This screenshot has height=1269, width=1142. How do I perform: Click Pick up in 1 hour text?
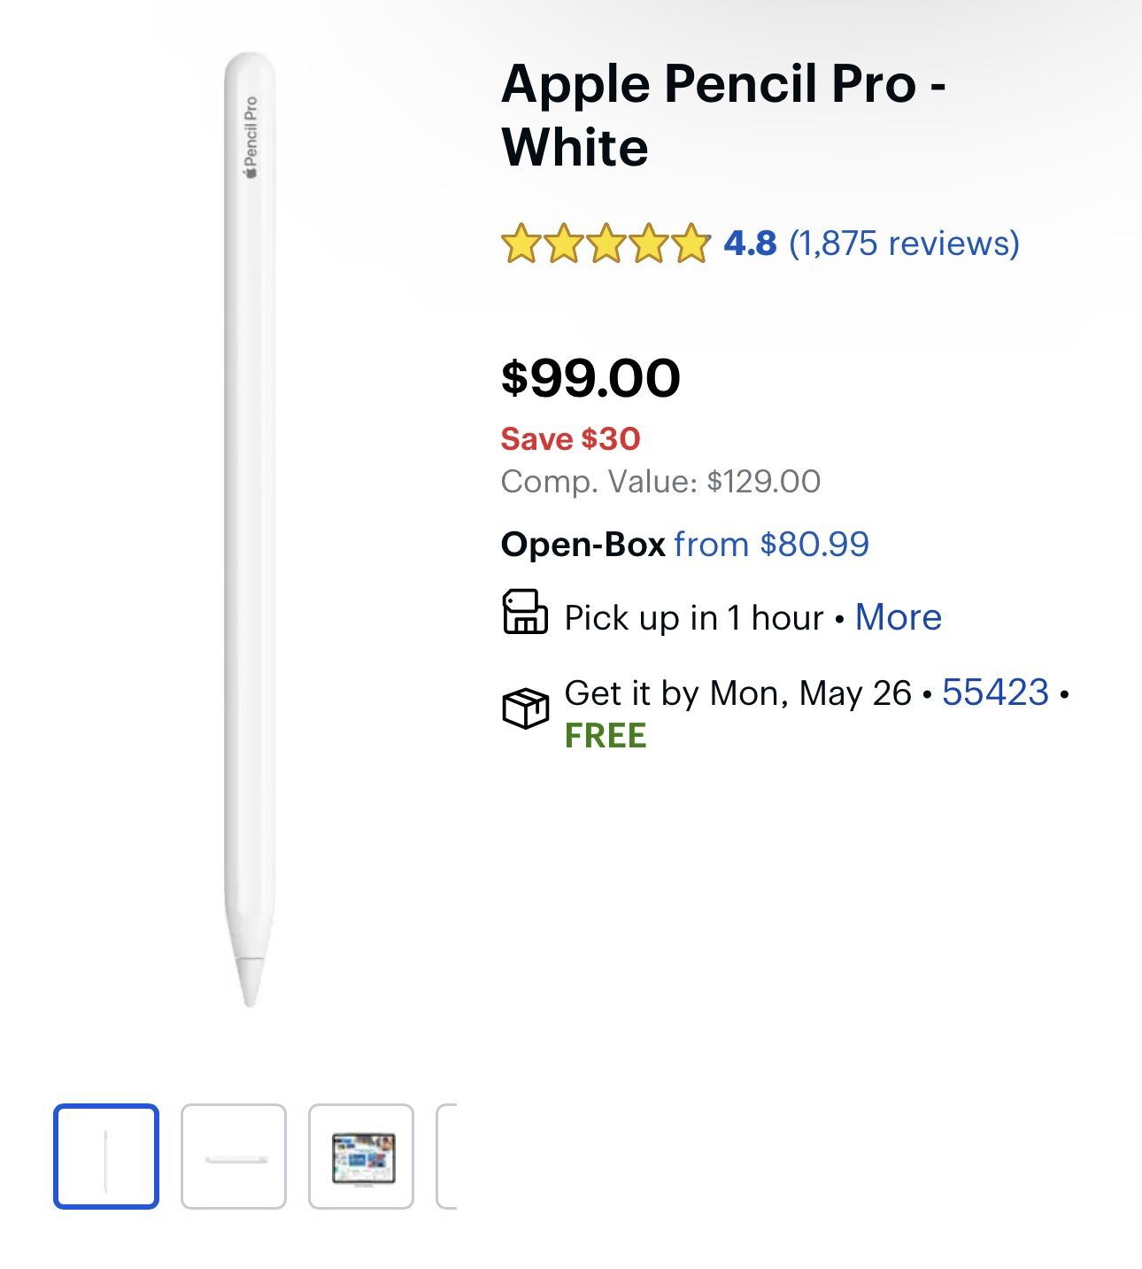click(x=694, y=618)
